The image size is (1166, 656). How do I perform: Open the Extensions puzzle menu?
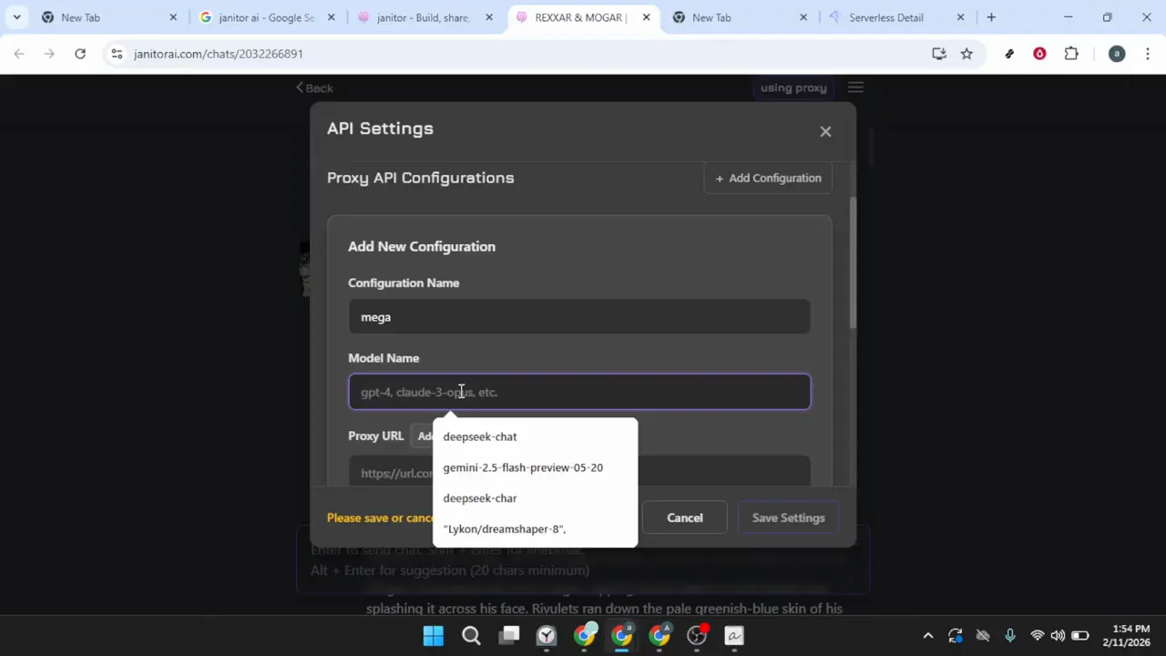(x=1071, y=54)
